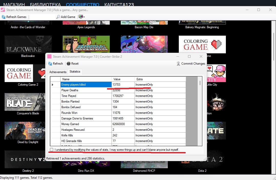Switch to the Achievements tab
Viewport: 276px width, 180px height.
pos(58,72)
